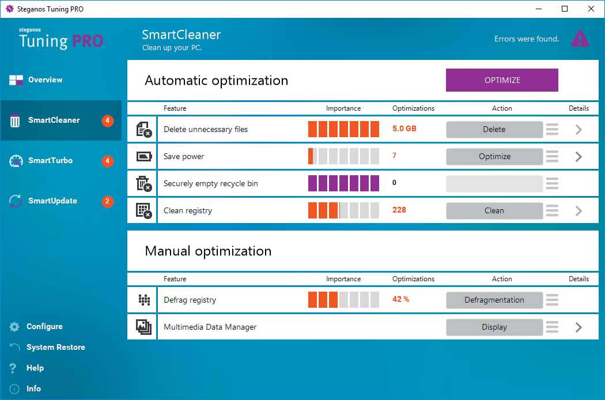Open the list menu for Delete unnecessary files
Viewport: 605px width, 400px height.
coord(552,129)
